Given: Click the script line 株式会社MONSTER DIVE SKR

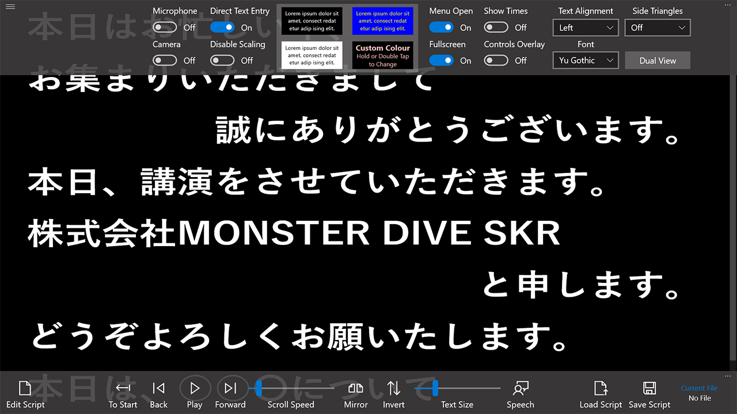Looking at the screenshot, I should (x=294, y=233).
